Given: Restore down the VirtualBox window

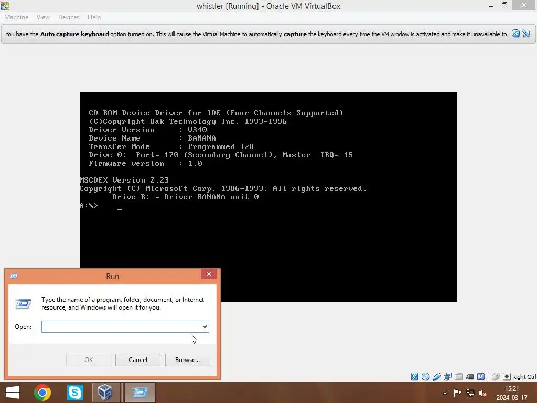Looking at the screenshot, I should [504, 5].
